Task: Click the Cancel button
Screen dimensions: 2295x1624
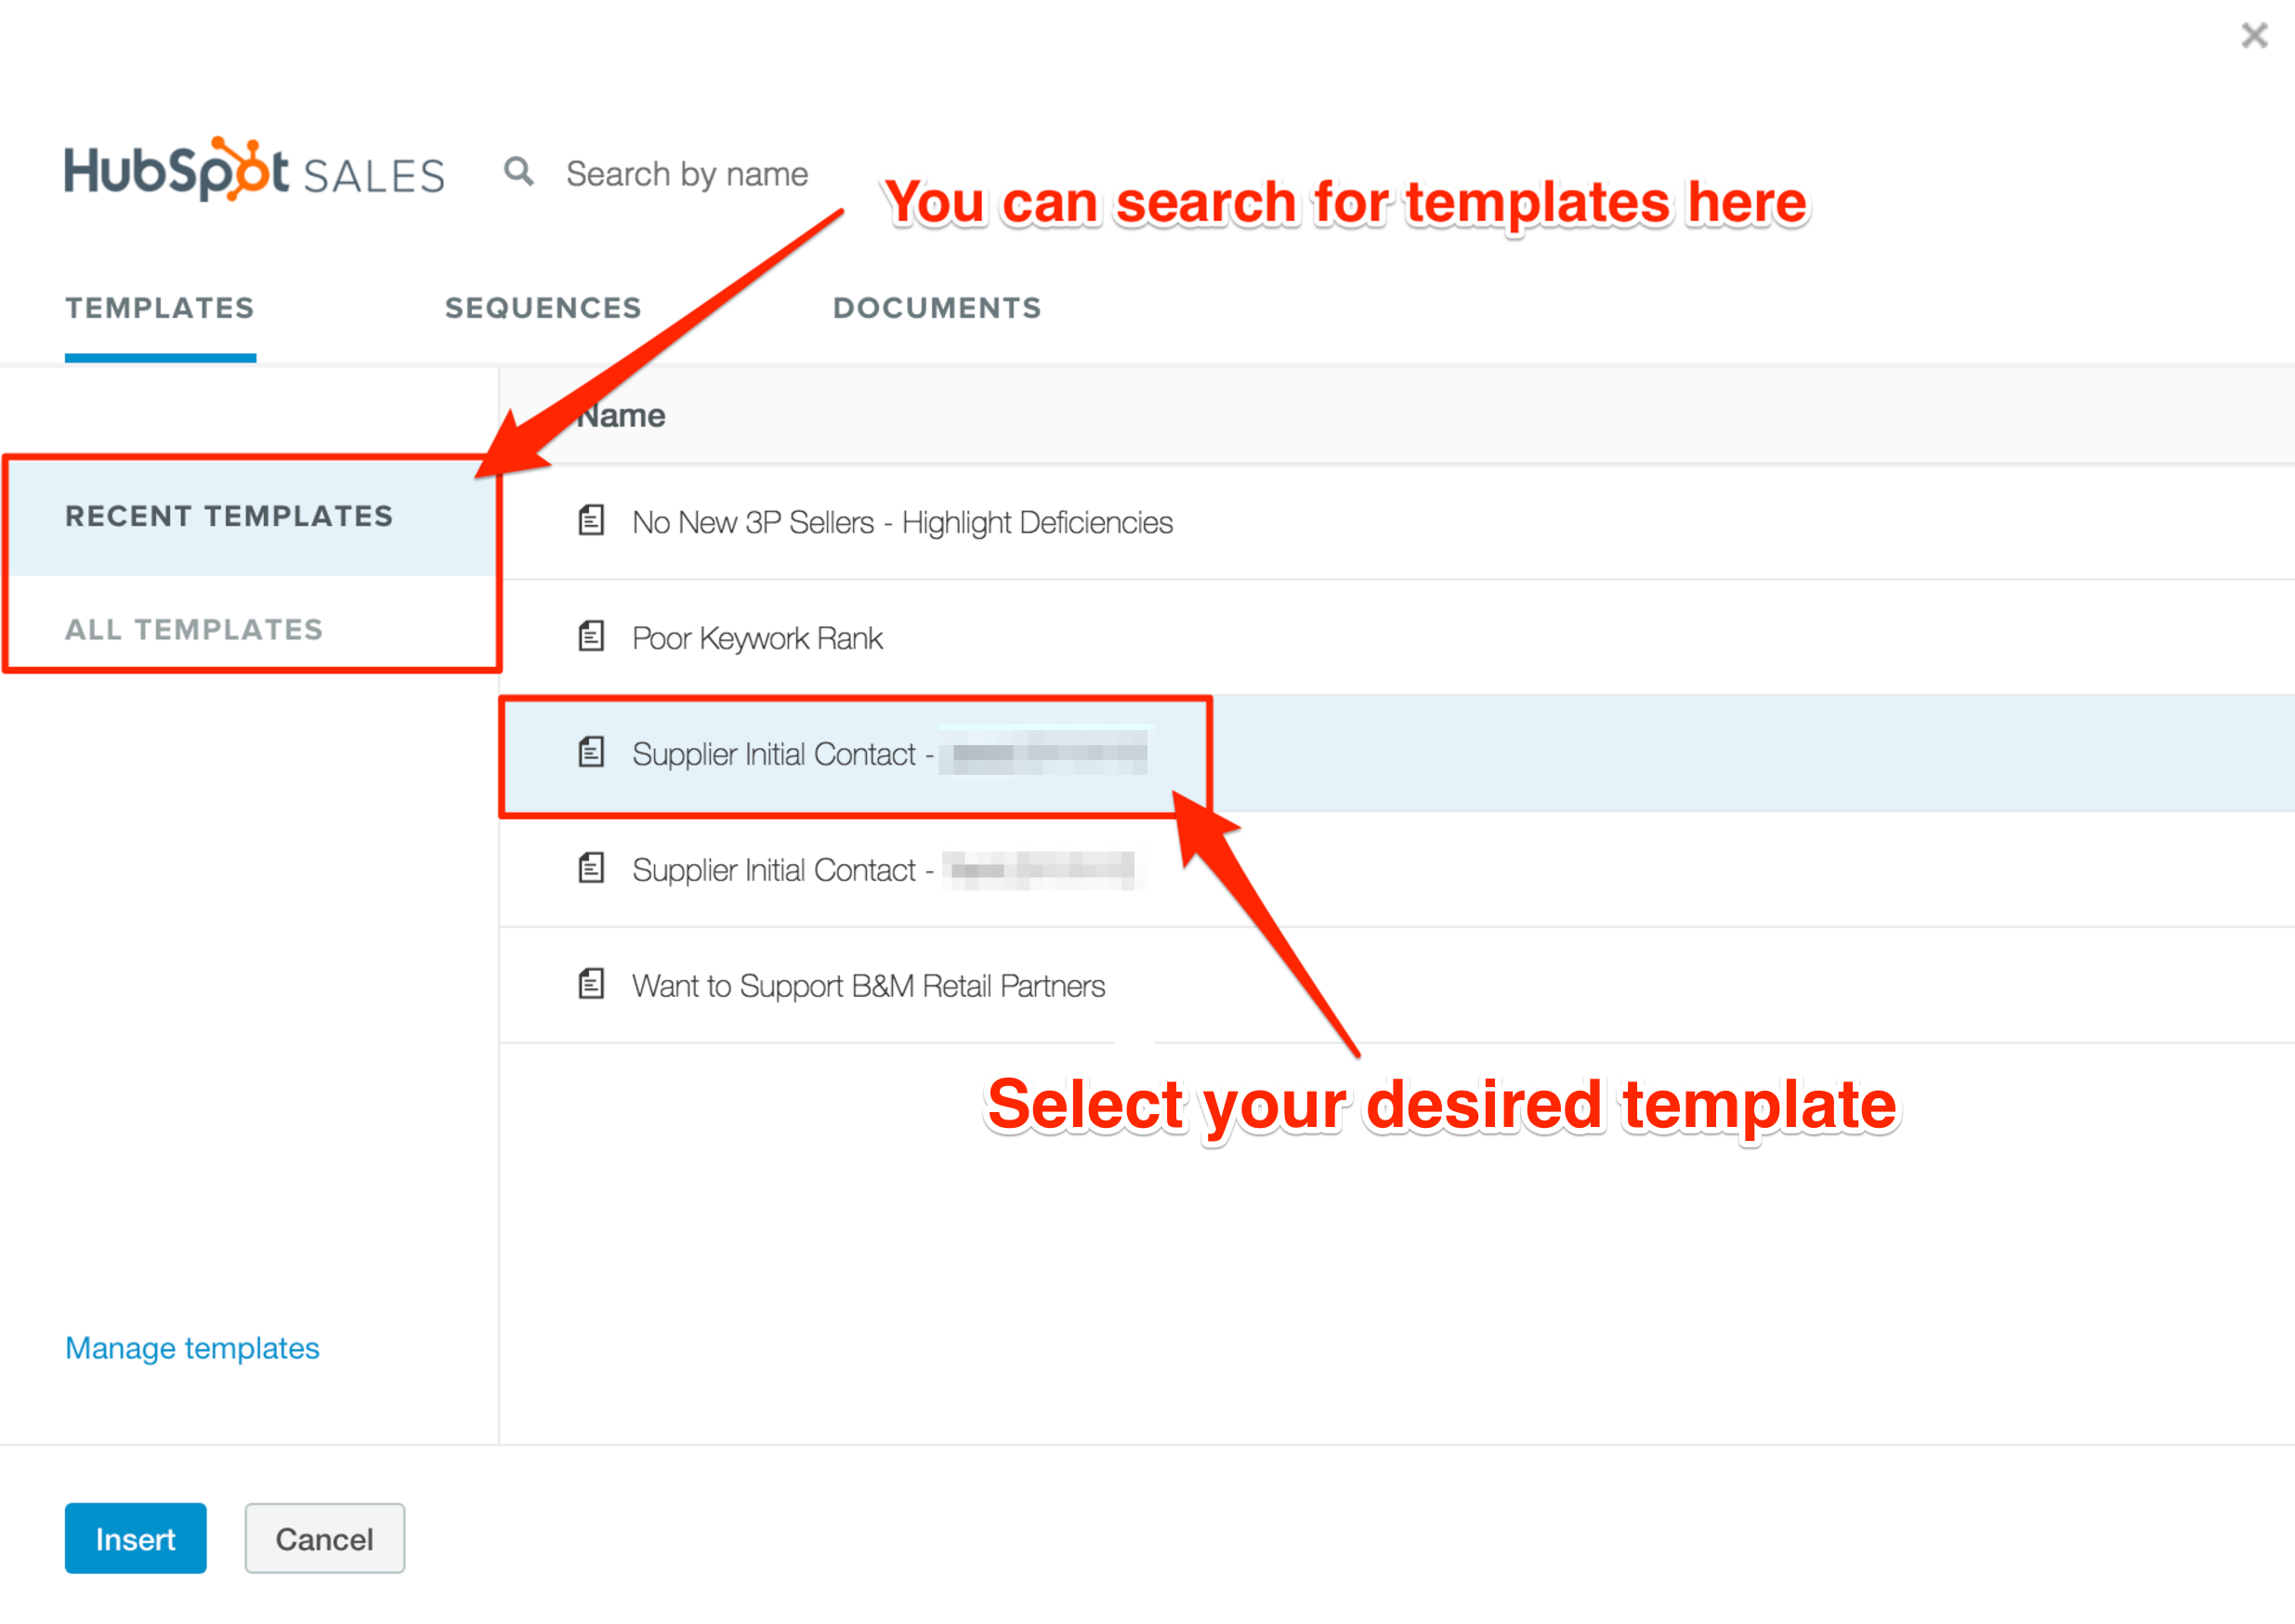Action: [x=325, y=1539]
